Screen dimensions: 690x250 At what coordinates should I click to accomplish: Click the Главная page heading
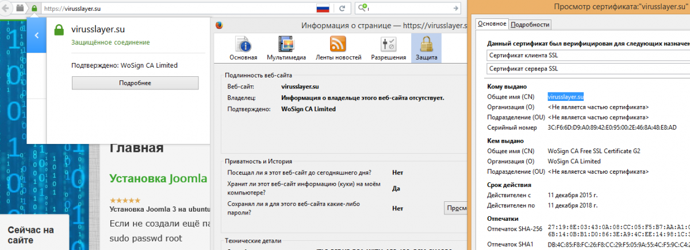coord(136,149)
